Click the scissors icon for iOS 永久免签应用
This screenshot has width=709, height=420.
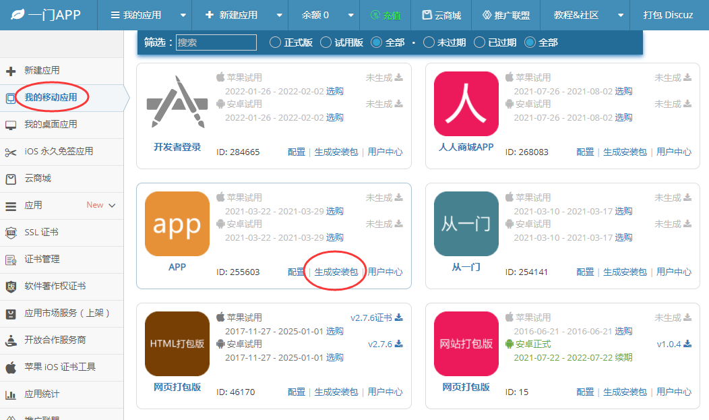click(x=10, y=152)
